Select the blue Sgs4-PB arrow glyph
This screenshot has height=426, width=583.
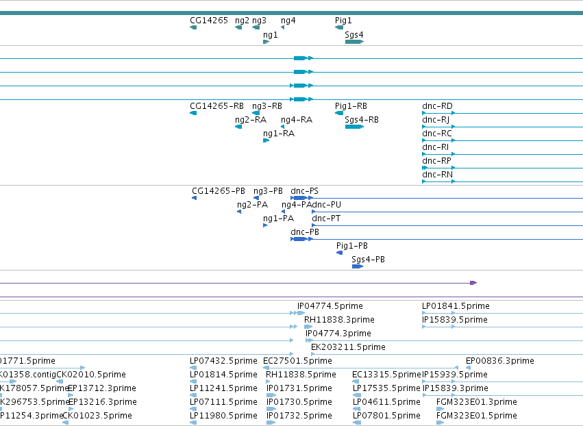click(358, 266)
